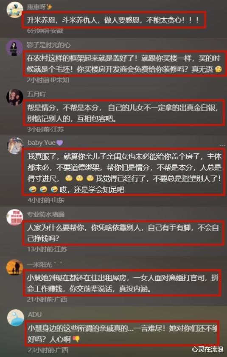Visit 影子是时光的心 username link
227x357 pixels.
pyautogui.click(x=48, y=45)
